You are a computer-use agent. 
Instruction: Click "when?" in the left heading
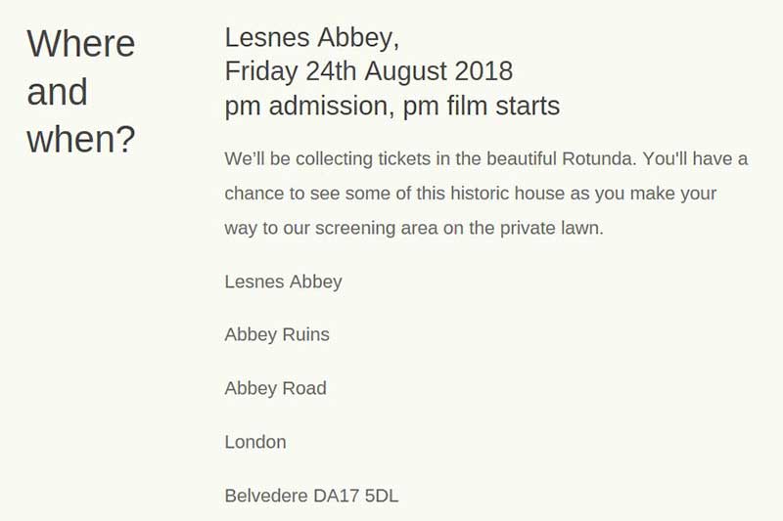point(80,140)
